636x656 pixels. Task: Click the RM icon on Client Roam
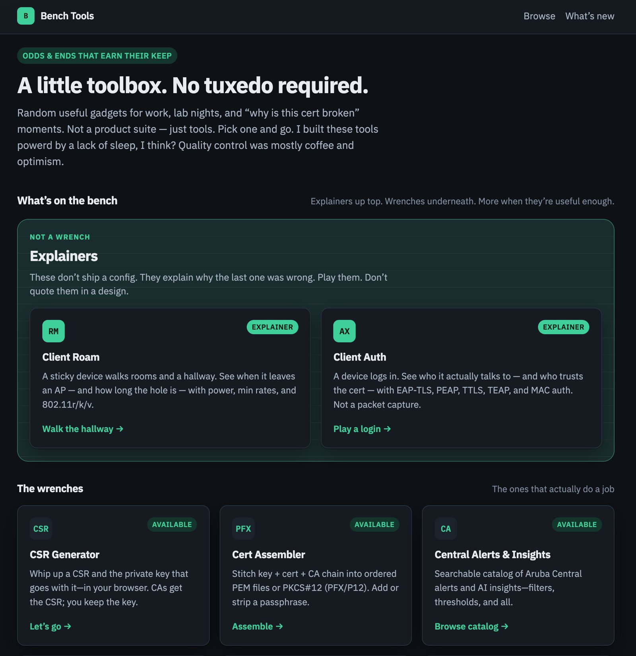coord(53,331)
